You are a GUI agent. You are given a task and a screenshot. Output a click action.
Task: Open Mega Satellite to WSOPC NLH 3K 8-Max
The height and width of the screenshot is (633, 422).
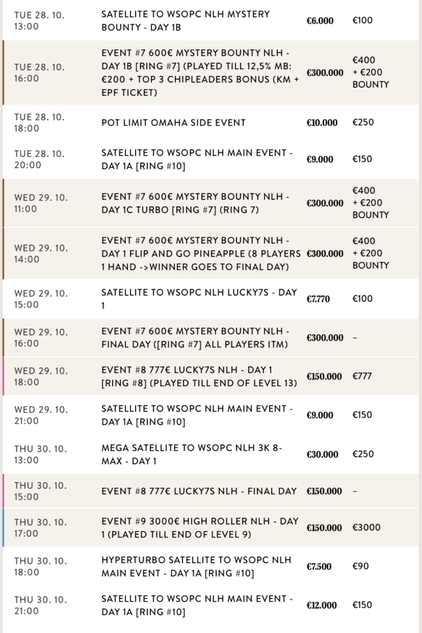pyautogui.click(x=192, y=454)
